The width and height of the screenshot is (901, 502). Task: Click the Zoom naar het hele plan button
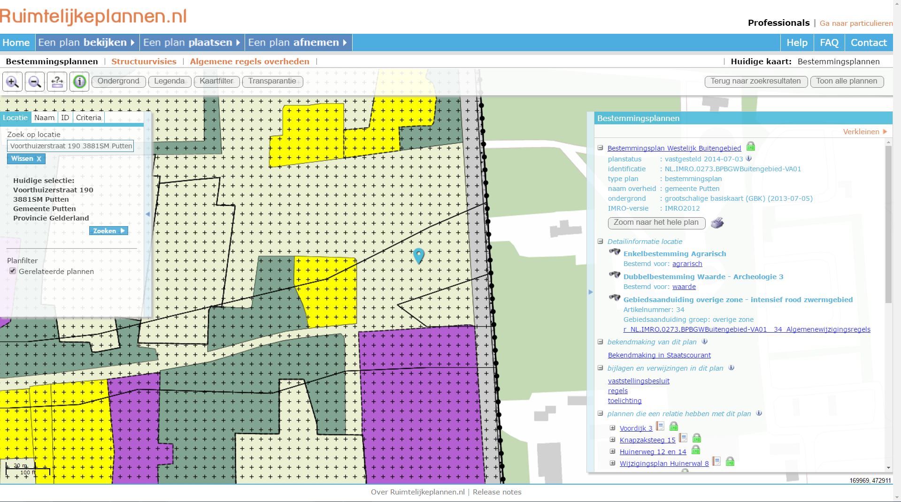(656, 223)
